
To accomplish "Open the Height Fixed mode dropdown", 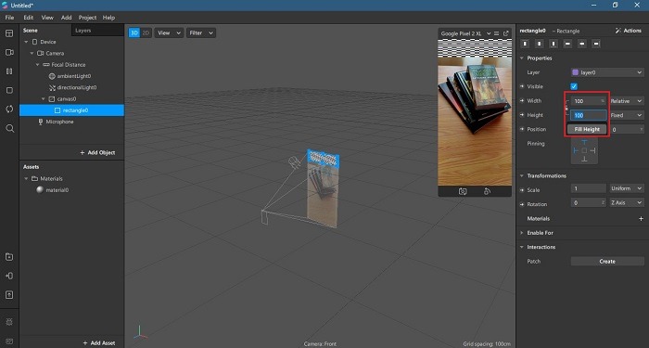I will pyautogui.click(x=626, y=115).
